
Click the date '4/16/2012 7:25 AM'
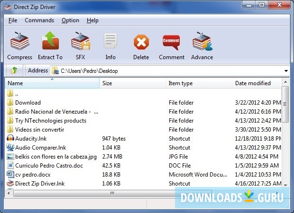(x=258, y=184)
